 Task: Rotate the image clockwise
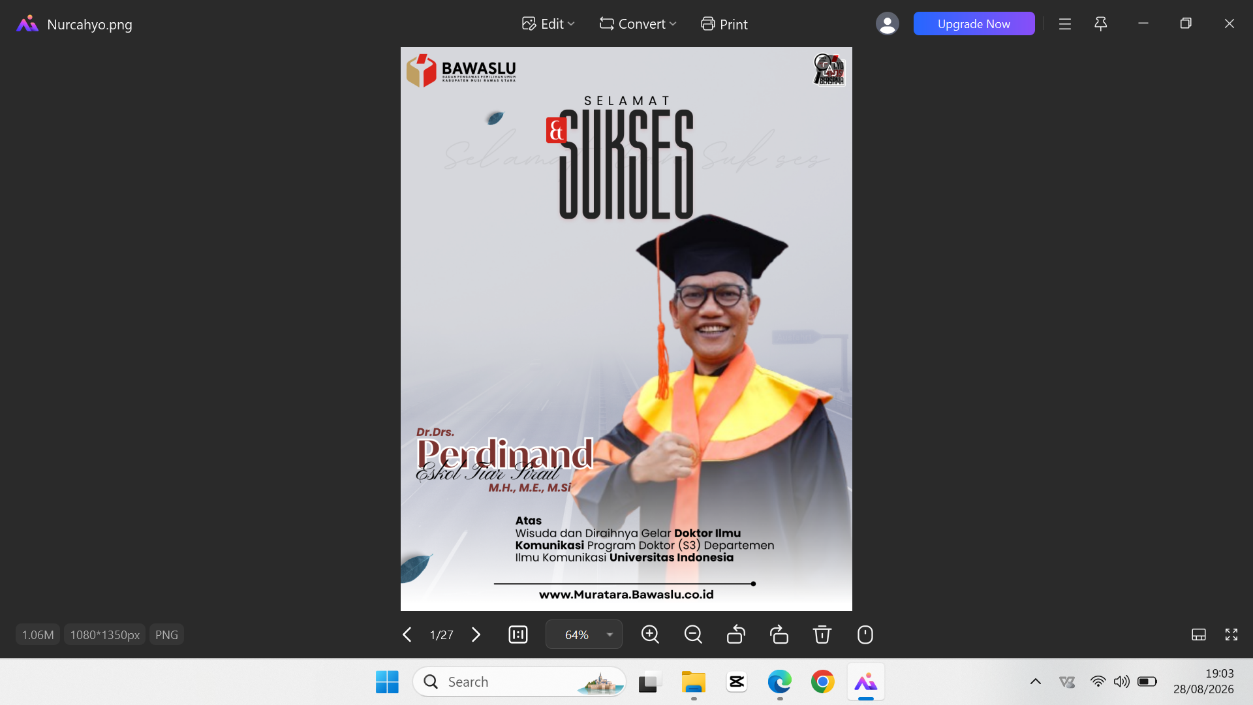click(x=779, y=634)
